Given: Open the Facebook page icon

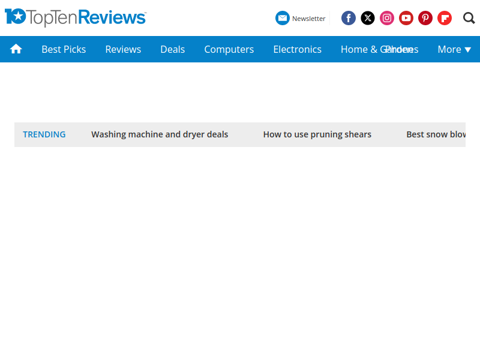Looking at the screenshot, I should pyautogui.click(x=349, y=18).
